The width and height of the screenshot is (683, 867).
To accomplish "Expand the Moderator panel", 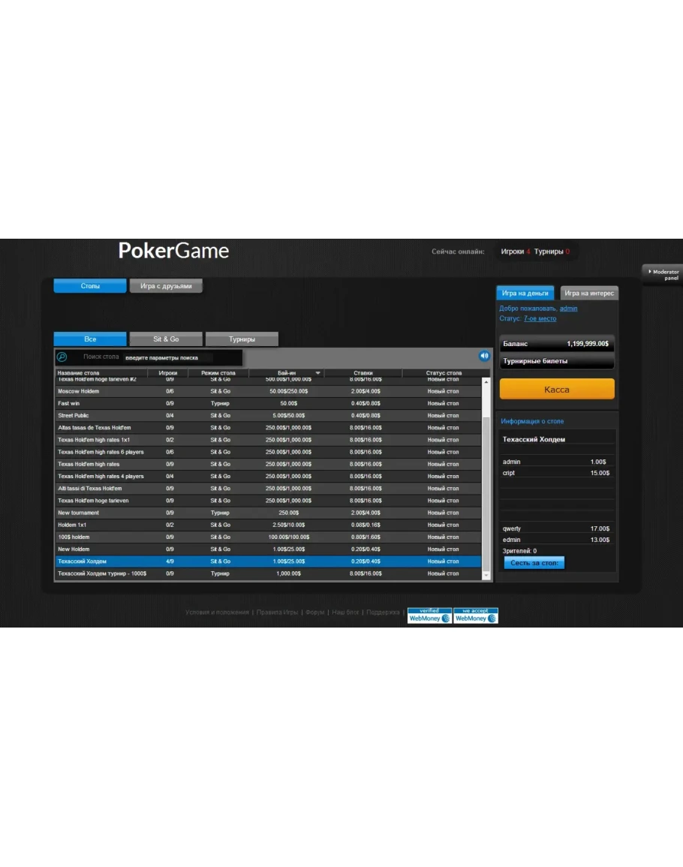I will [x=663, y=275].
